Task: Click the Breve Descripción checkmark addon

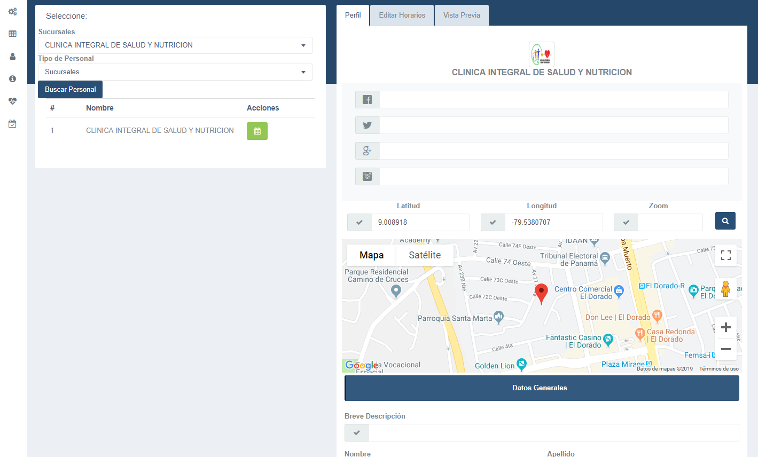Action: coord(357,433)
